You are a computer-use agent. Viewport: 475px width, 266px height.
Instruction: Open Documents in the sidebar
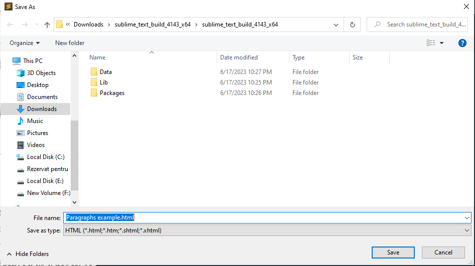(42, 97)
